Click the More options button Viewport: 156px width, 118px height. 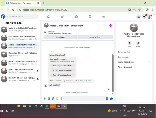tap(95, 37)
